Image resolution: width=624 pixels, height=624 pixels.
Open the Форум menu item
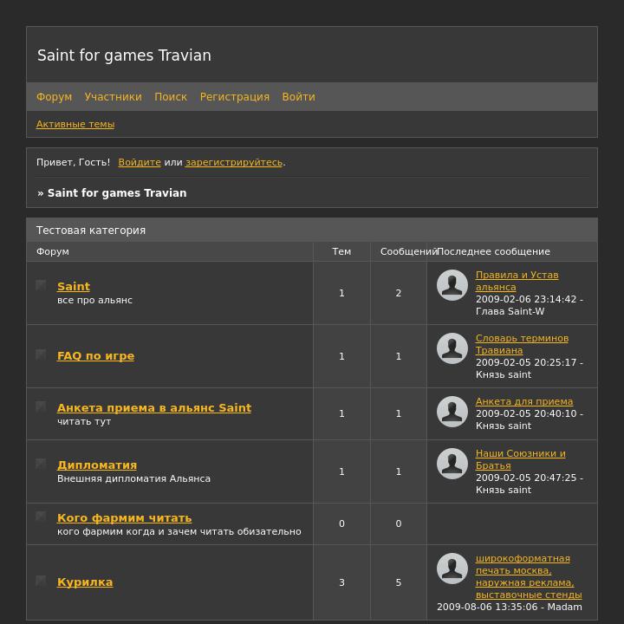(54, 97)
